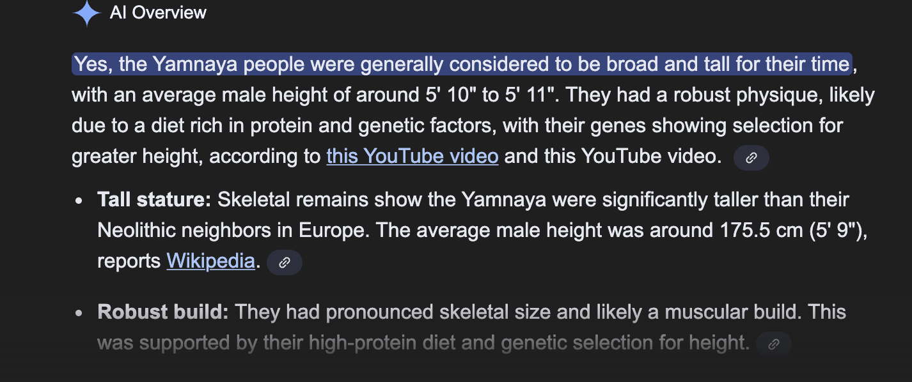
Task: Click the words "greater height" in the paragraph
Action: pos(136,156)
